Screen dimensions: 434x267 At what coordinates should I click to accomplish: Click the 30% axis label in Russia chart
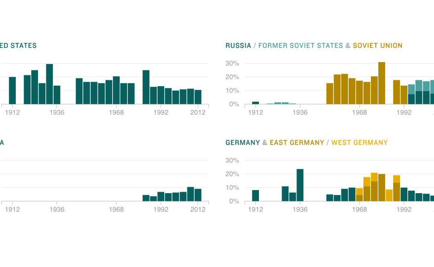click(x=232, y=64)
